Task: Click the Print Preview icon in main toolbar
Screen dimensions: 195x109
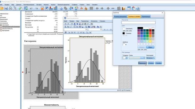Action: [x=15, y=8]
